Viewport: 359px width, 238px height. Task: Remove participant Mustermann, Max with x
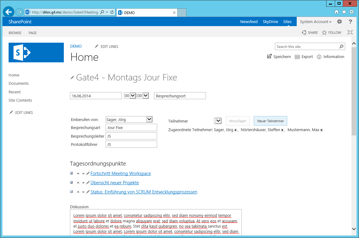pos(322,130)
